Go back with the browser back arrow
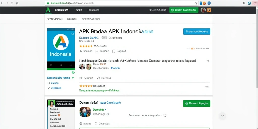Image resolution: width=258 pixels, height=129 pixels. click(x=2, y=3)
